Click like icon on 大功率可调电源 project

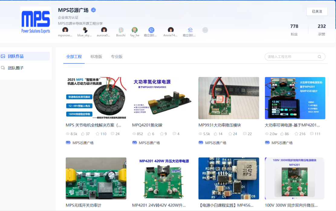pyautogui.click(x=282, y=134)
